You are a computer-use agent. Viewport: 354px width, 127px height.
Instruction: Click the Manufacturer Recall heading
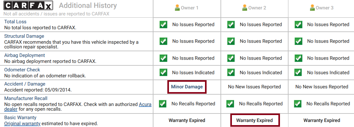(x=26, y=98)
